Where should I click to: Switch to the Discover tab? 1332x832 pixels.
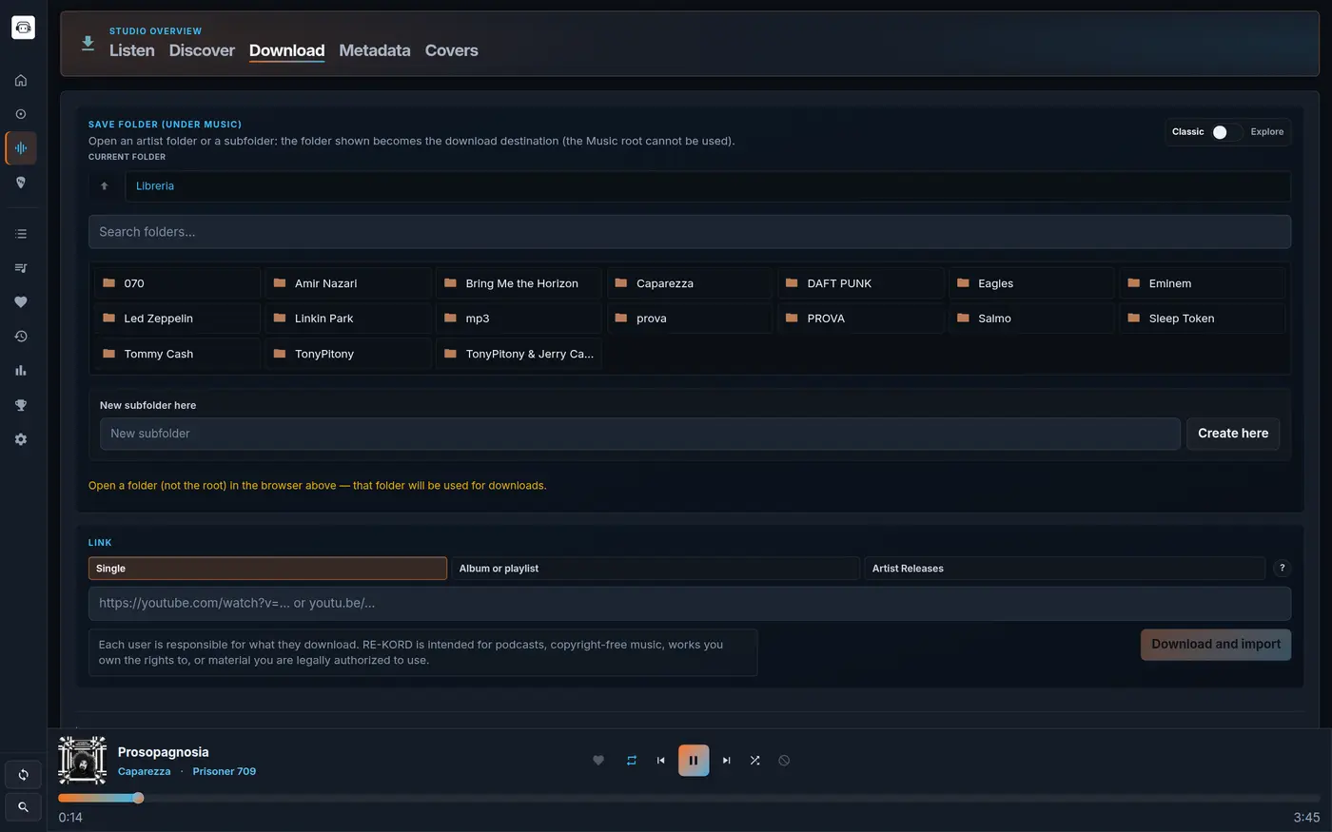pyautogui.click(x=202, y=50)
